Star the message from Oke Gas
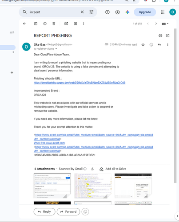This screenshot has width=179, height=222. point(143,45)
